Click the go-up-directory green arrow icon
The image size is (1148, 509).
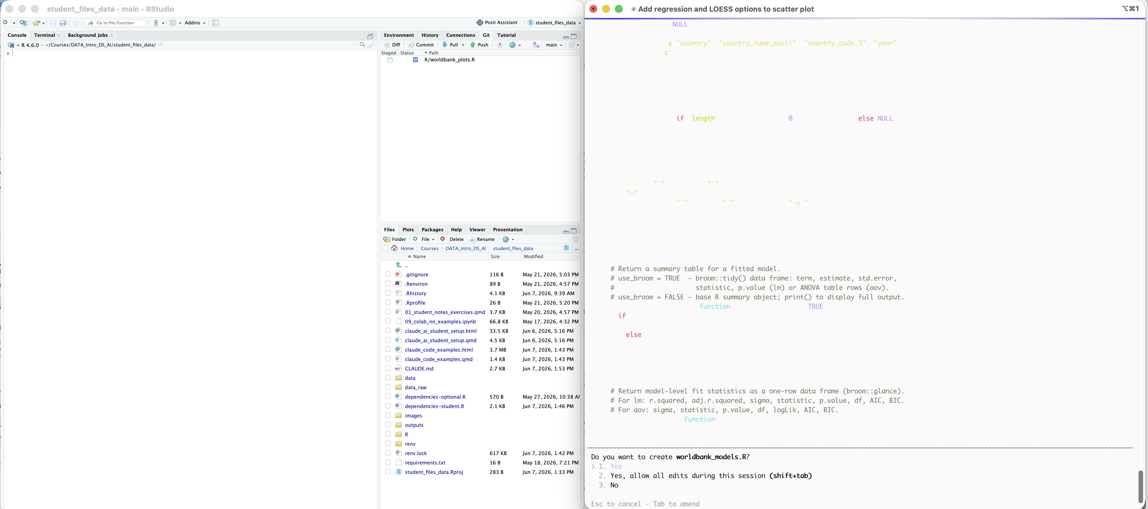pyautogui.click(x=398, y=265)
